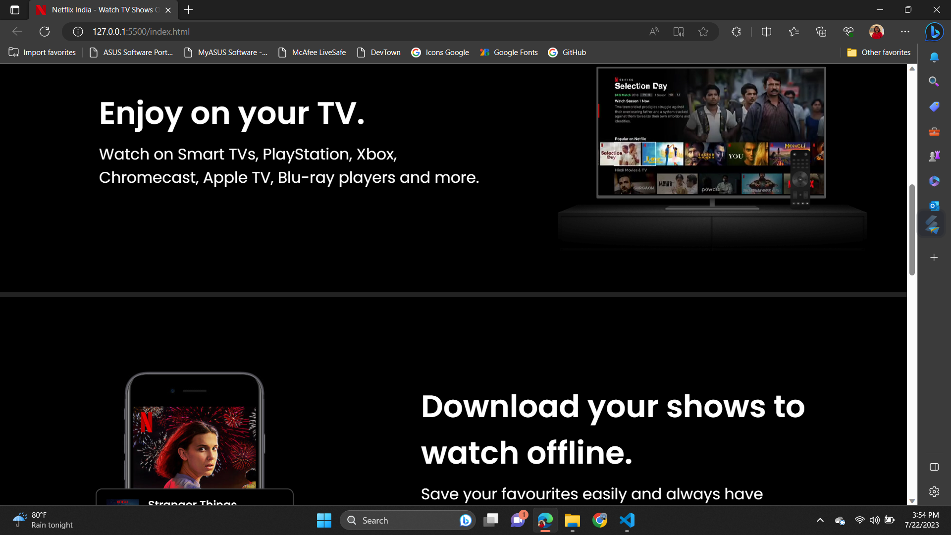
Task: Click the page vertical scrollbar thumb
Action: [x=912, y=230]
